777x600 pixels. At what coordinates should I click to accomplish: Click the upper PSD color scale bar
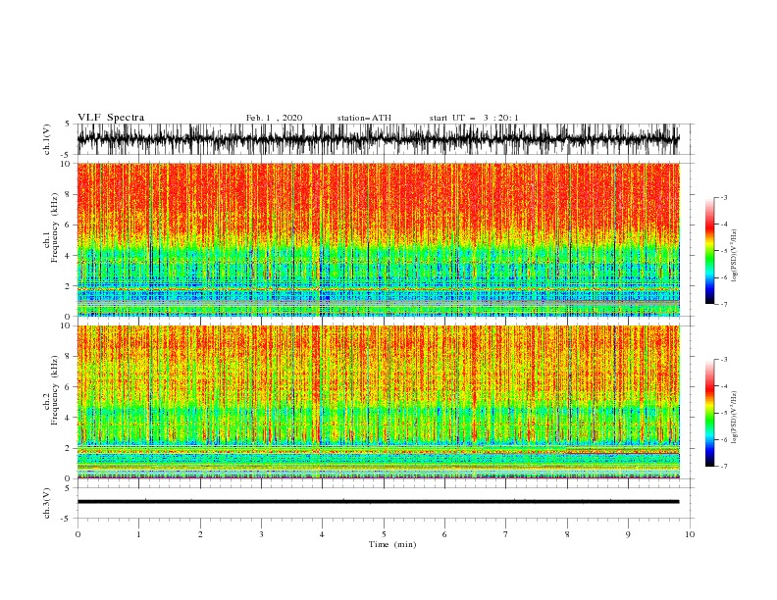(x=709, y=251)
